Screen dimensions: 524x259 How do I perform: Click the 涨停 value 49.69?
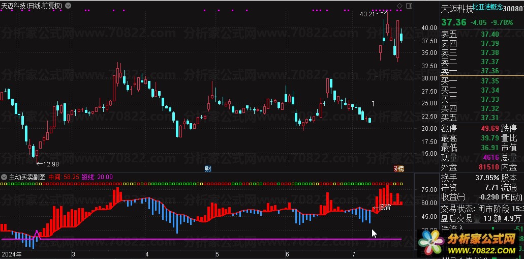click(490, 129)
